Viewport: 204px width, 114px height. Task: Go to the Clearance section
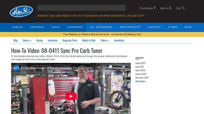75,27
